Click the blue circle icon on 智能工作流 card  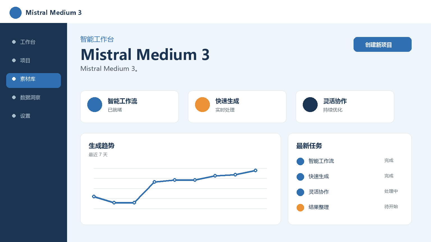[x=95, y=104]
